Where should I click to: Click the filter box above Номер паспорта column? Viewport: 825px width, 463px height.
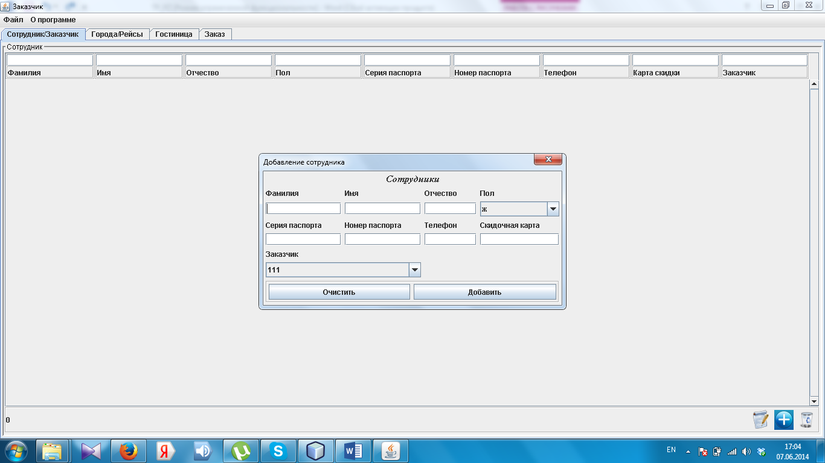496,60
